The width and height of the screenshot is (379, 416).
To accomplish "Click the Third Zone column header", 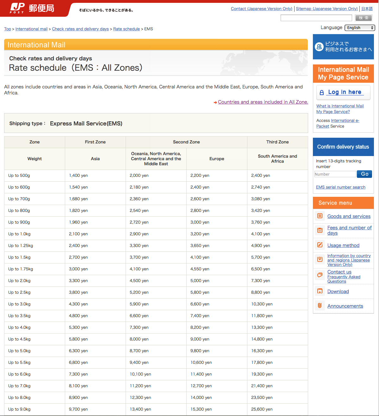I will [x=277, y=142].
